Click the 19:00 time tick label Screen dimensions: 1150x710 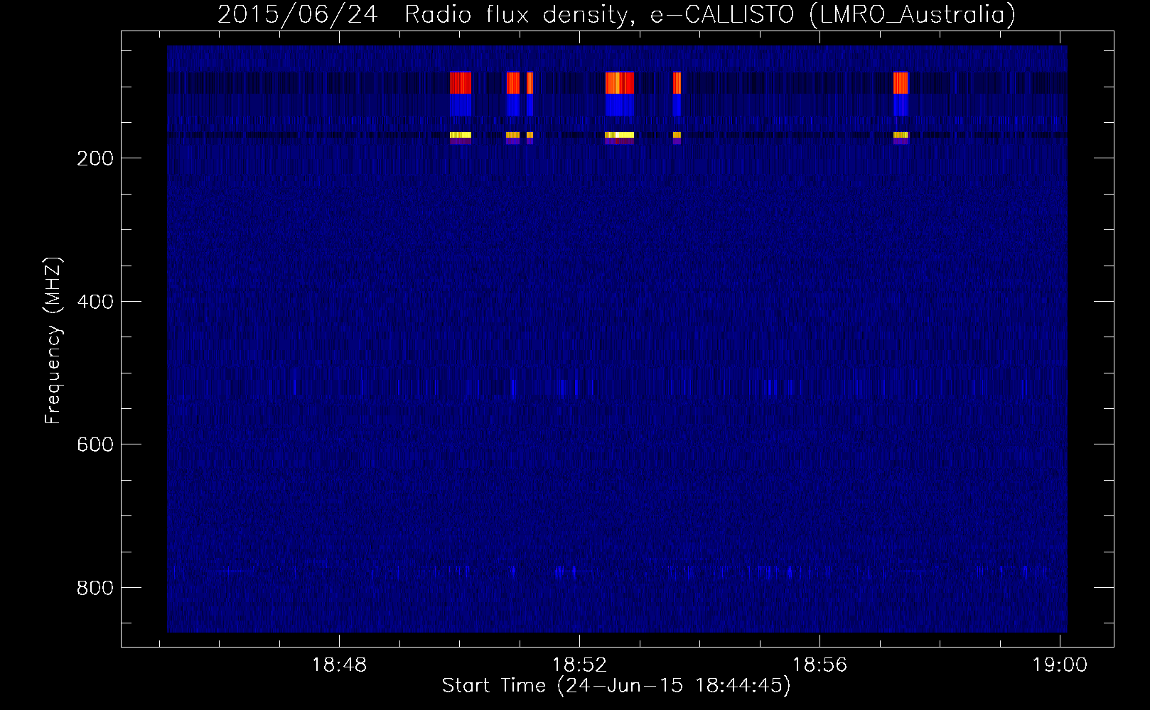pos(1060,665)
